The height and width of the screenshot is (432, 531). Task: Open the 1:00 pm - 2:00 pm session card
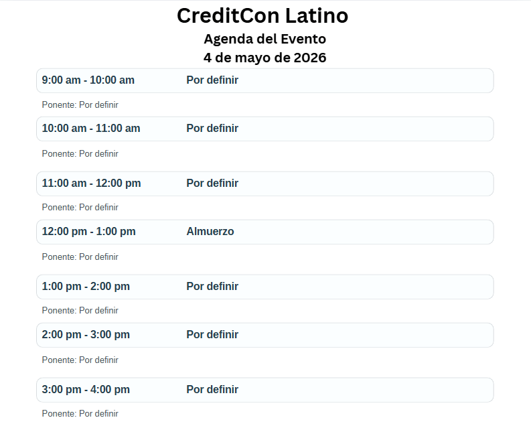click(x=264, y=287)
